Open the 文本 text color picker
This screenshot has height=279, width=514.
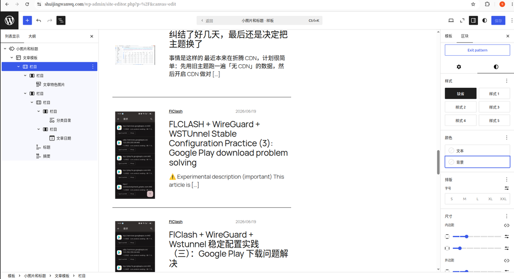477,151
